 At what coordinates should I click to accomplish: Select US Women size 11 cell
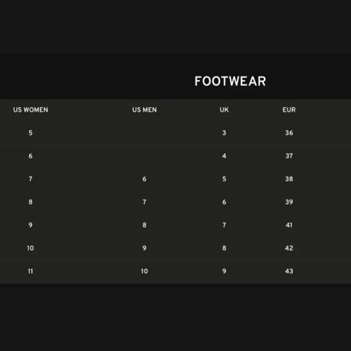[31, 271]
